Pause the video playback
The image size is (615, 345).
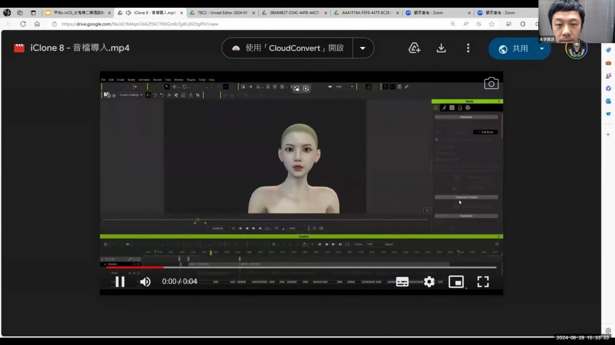120,282
